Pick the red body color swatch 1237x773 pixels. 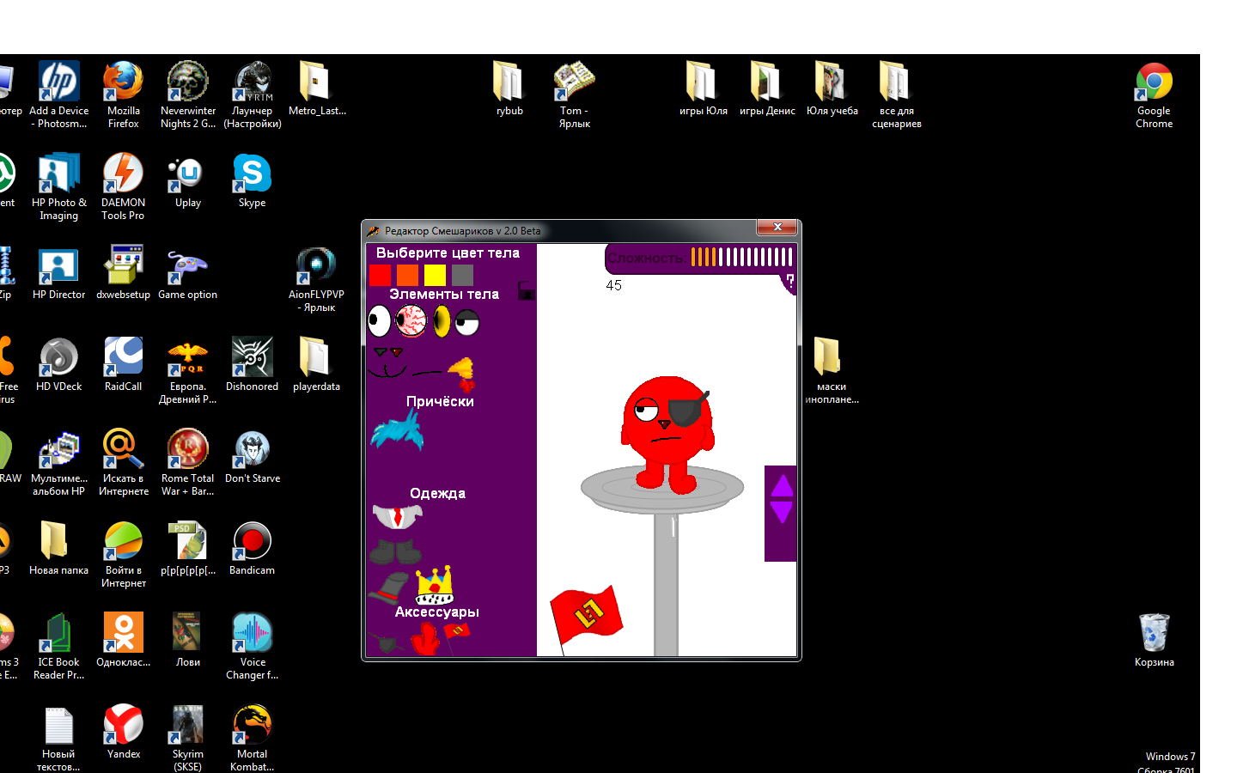coord(380,275)
